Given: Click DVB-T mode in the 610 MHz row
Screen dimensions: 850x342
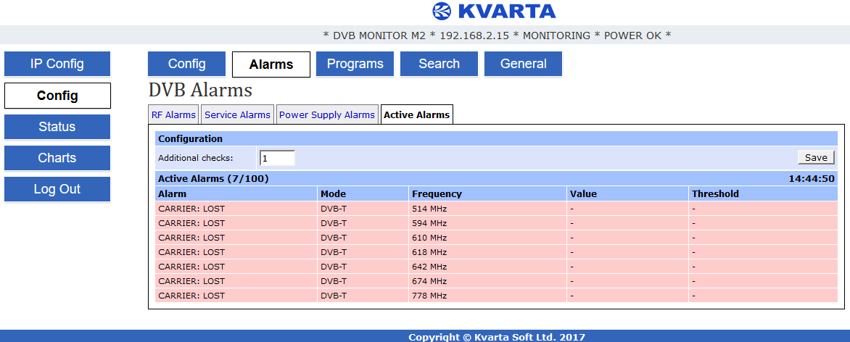Looking at the screenshot, I should point(363,238).
